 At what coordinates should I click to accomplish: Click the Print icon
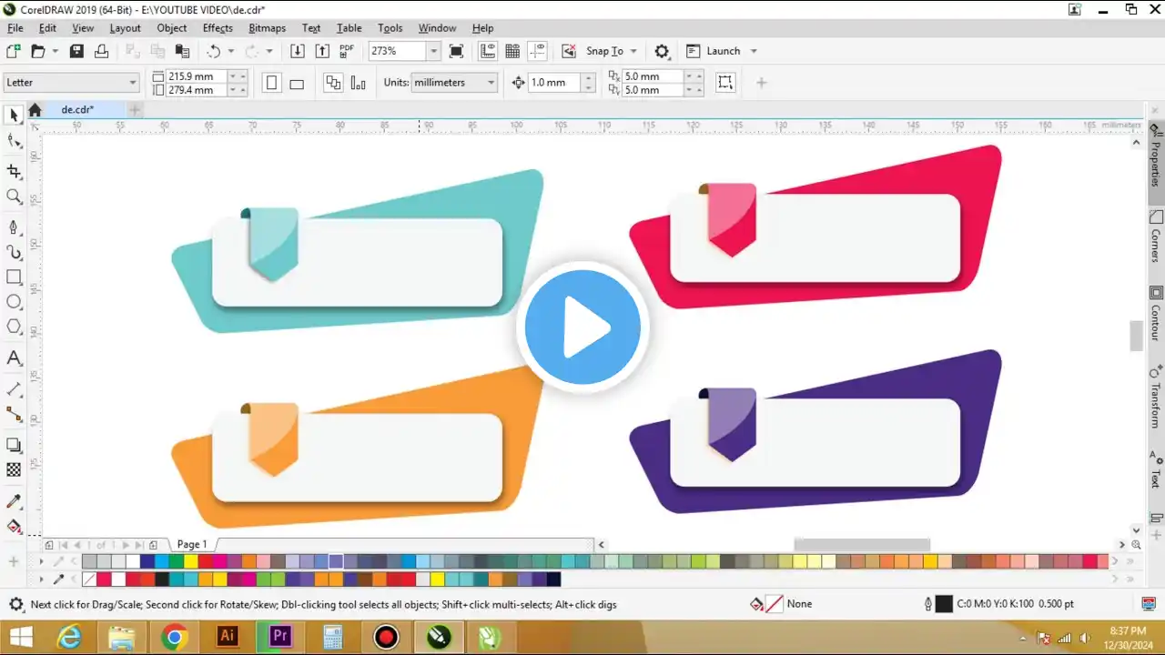pyautogui.click(x=101, y=51)
